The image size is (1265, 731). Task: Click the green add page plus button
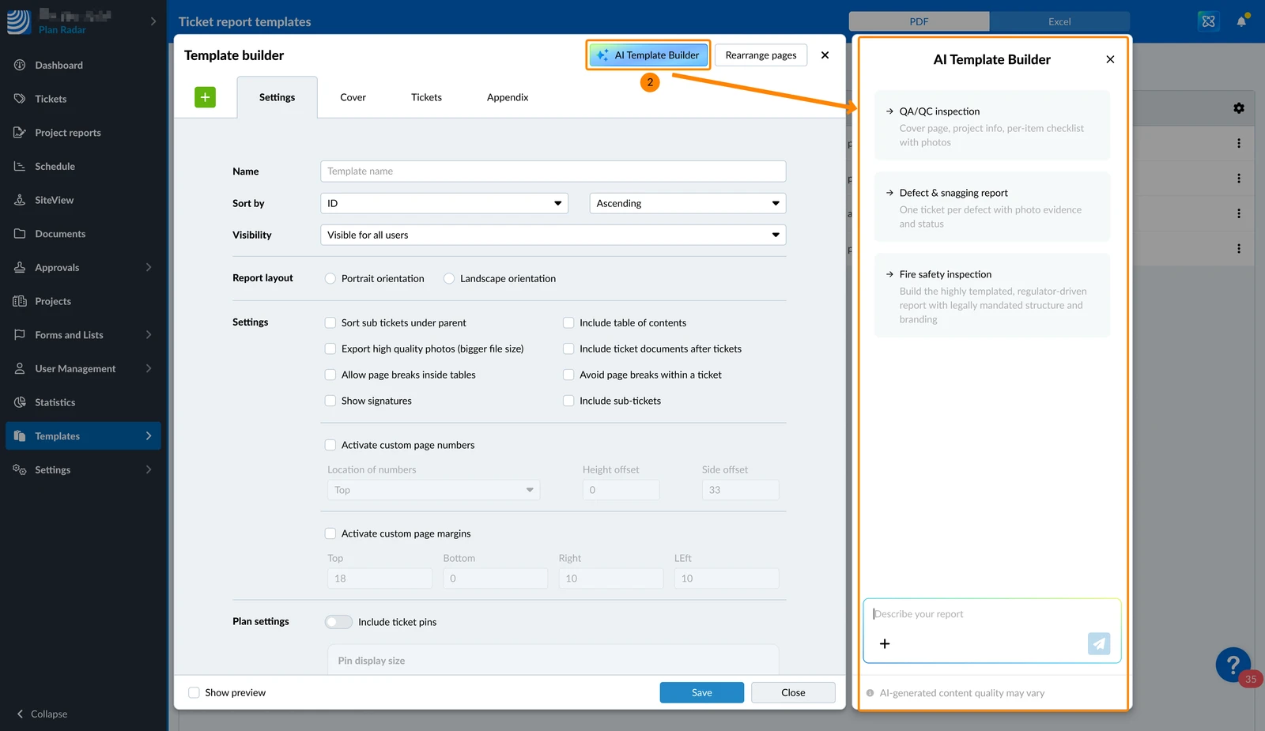[x=205, y=97]
